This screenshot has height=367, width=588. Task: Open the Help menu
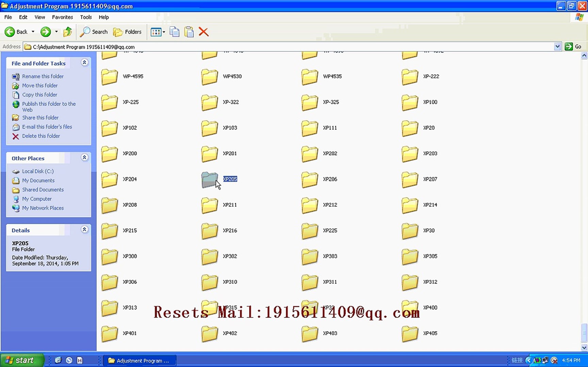pyautogui.click(x=104, y=17)
